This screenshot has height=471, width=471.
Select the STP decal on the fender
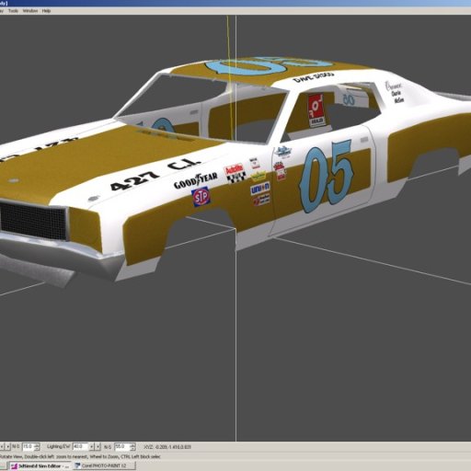pyautogui.click(x=201, y=197)
